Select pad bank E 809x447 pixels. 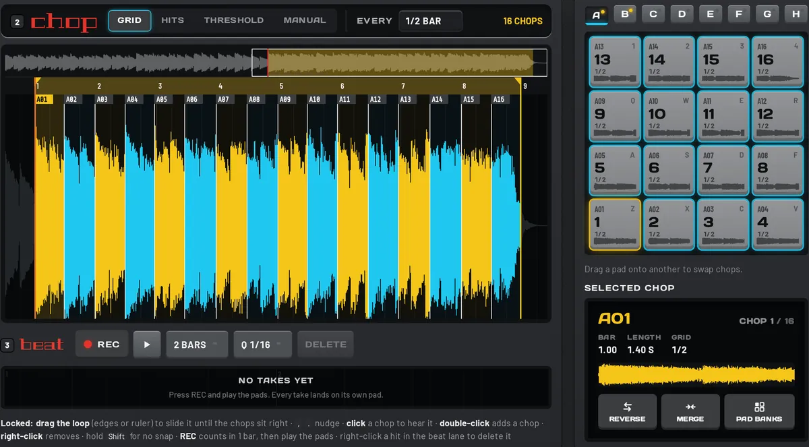tap(711, 14)
